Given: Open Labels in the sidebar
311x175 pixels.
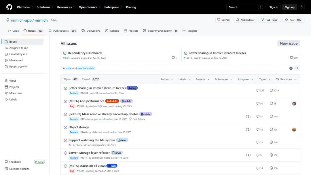Looking at the screenshot, I should pyautogui.click(x=23, y=100).
